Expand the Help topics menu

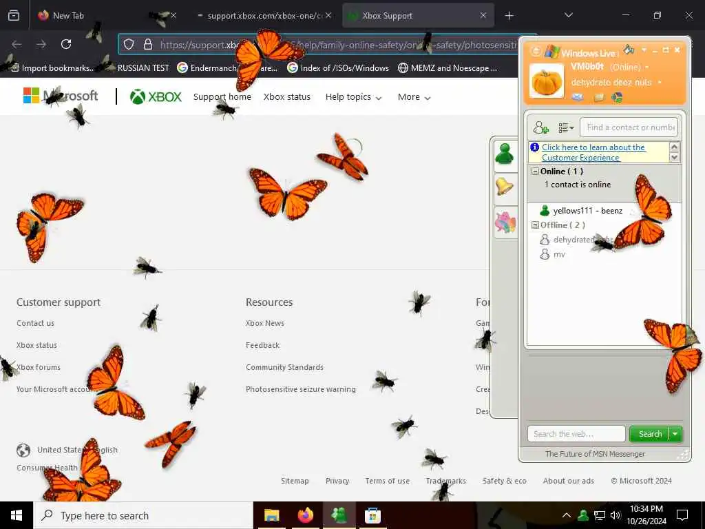point(353,96)
